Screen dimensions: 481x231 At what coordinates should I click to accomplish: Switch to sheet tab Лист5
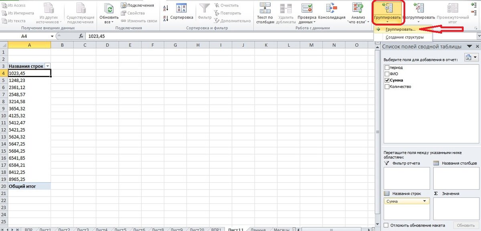120,229
